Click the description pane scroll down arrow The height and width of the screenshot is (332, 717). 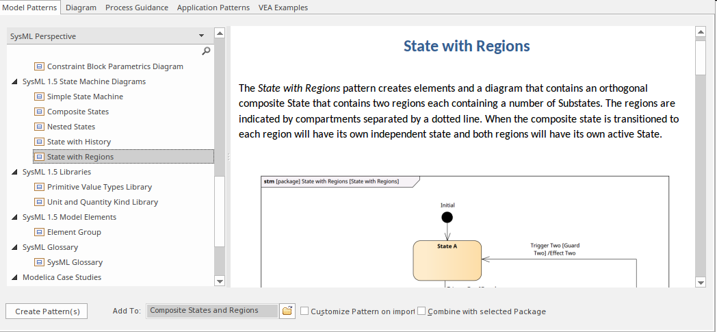(x=700, y=281)
